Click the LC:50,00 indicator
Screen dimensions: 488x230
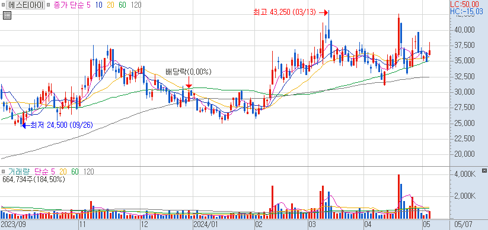click(464, 4)
